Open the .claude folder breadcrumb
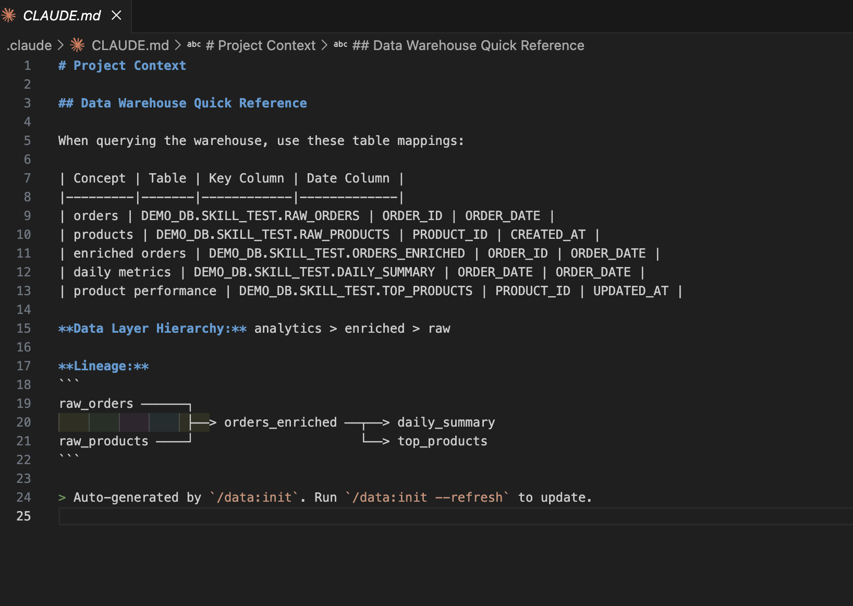 click(x=29, y=45)
